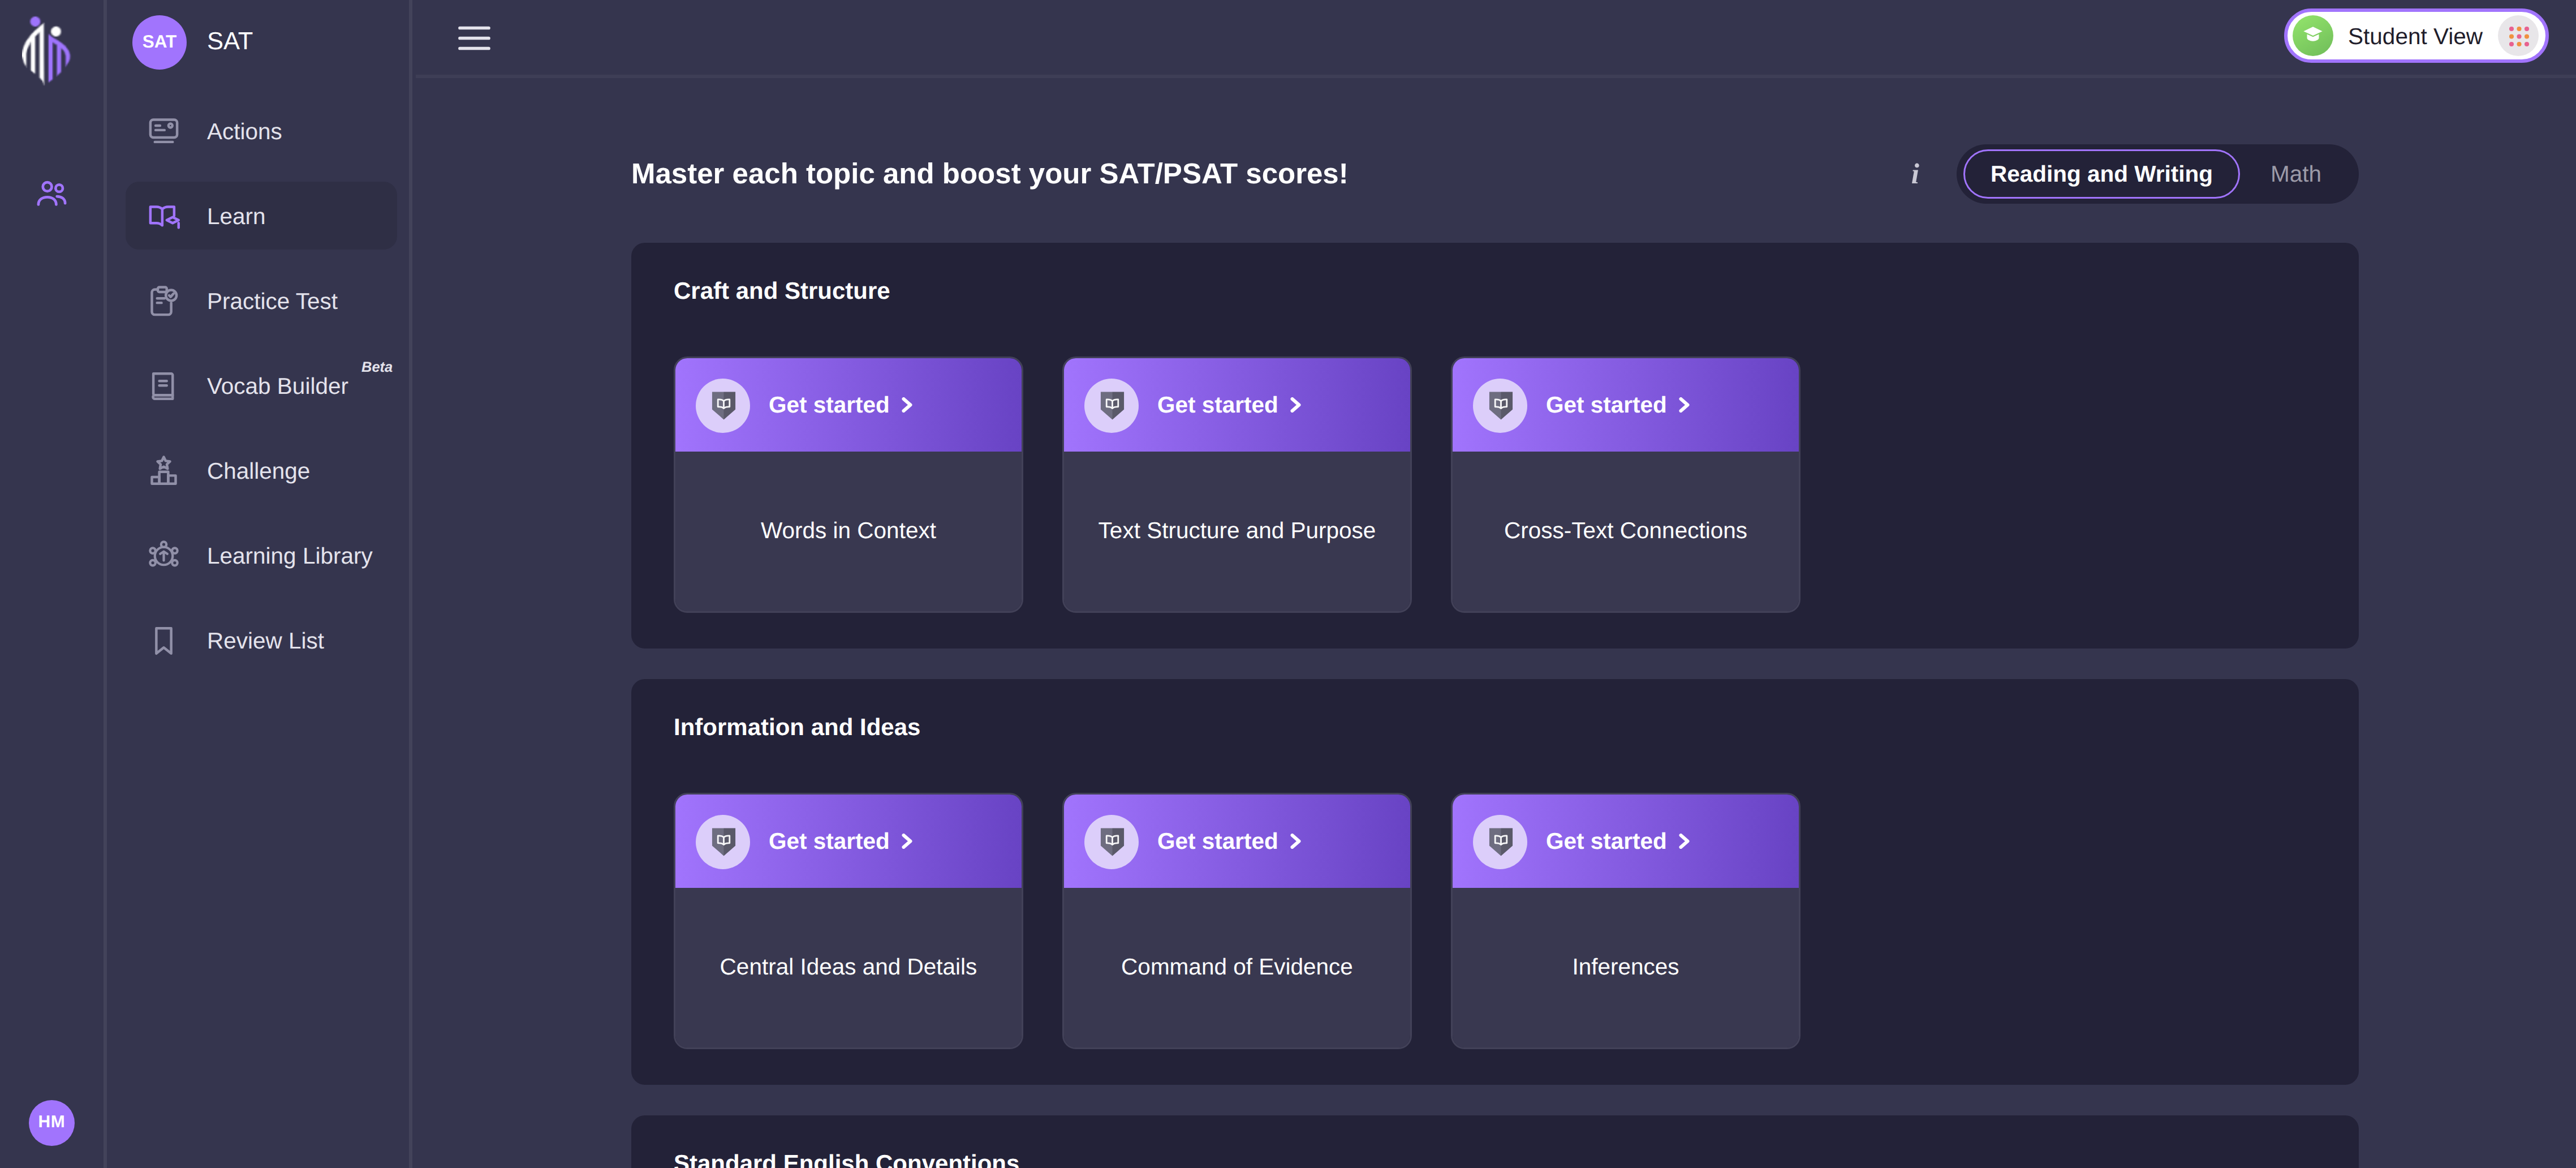Click the Review List bookmark icon
2576x1168 pixels.
(x=164, y=641)
